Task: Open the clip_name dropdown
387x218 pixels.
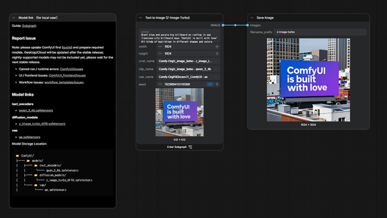Action: (188, 69)
